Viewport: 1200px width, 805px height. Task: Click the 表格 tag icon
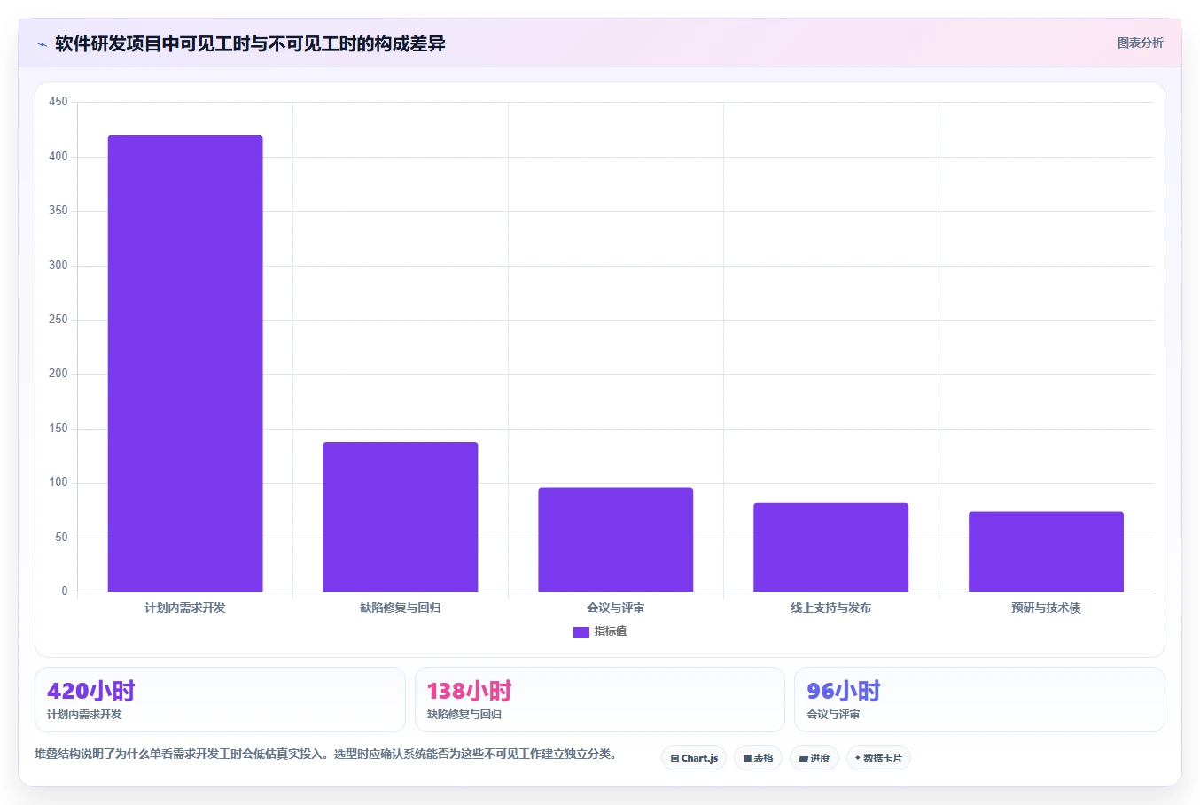747,759
